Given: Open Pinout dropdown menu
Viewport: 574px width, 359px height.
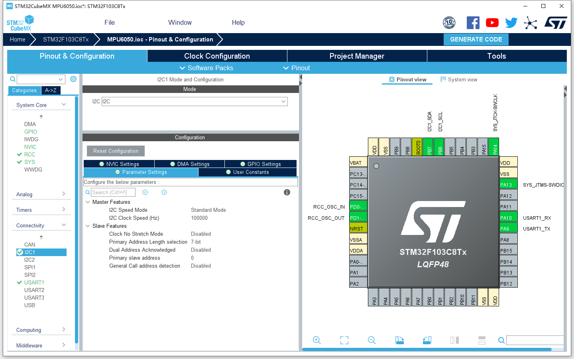Looking at the screenshot, I should coord(296,68).
